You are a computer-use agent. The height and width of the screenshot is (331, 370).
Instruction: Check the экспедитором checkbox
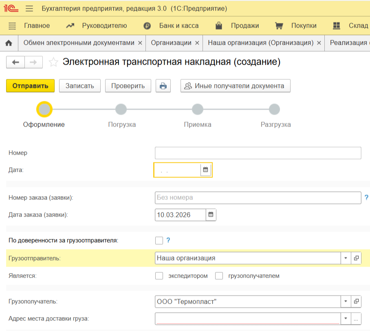pos(159,276)
